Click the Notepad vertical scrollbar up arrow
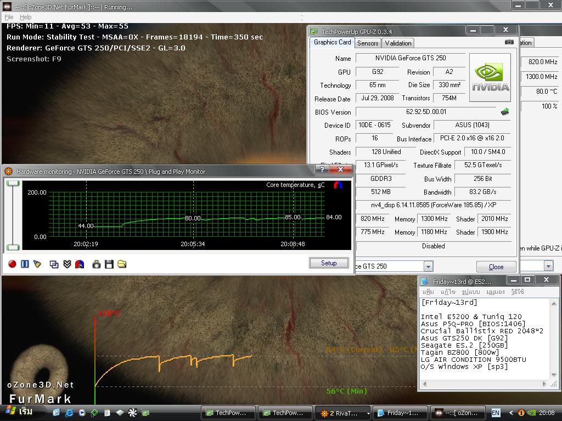Viewport: 562px width, 421px height. tap(554, 304)
